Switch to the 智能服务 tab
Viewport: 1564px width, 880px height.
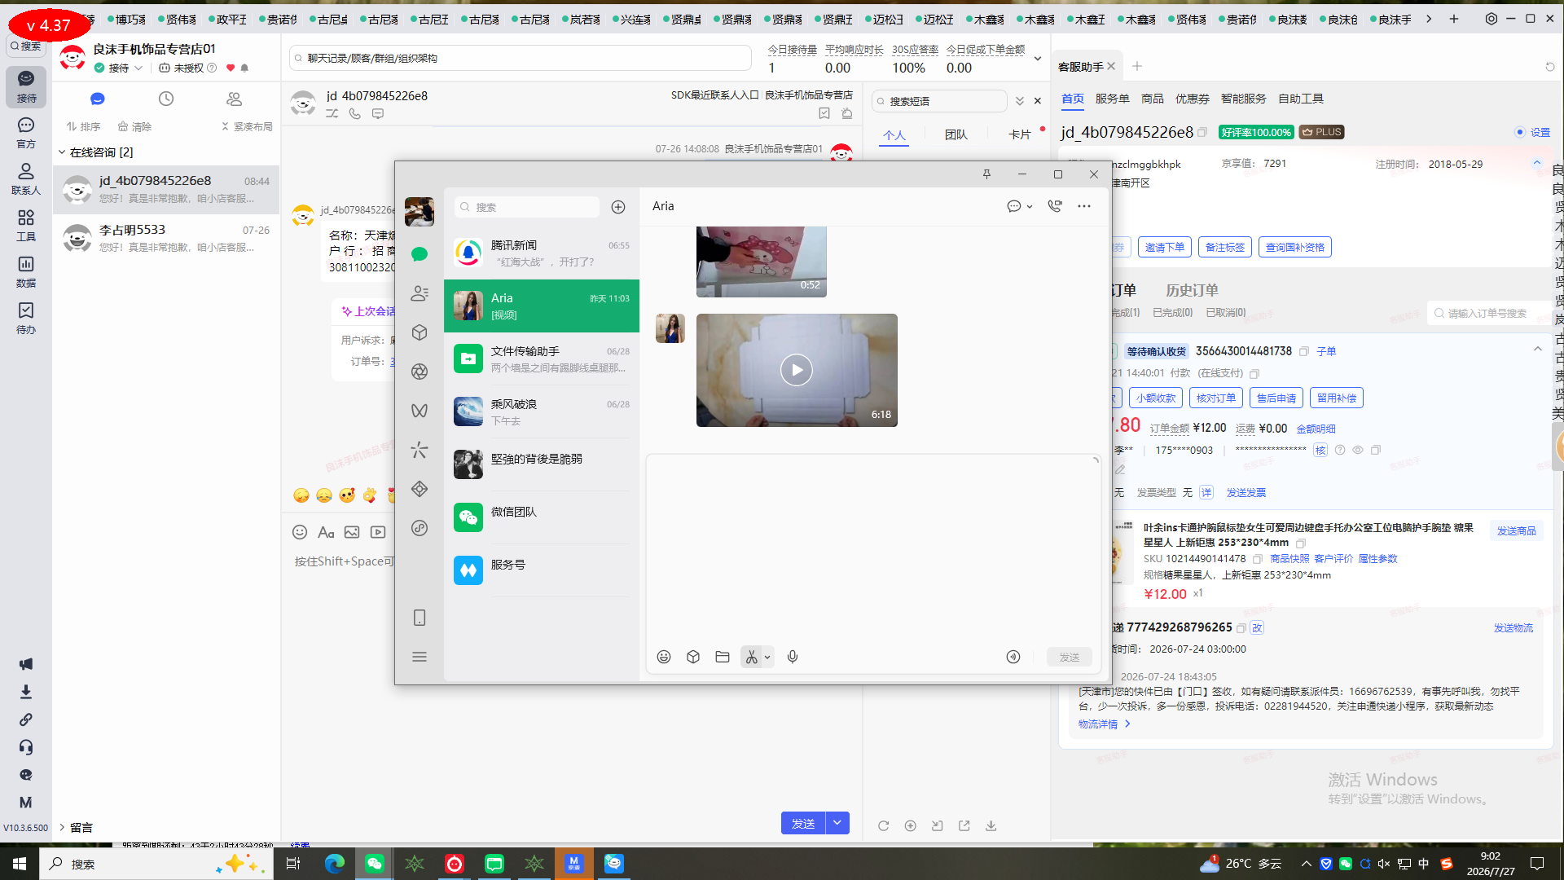(1244, 99)
